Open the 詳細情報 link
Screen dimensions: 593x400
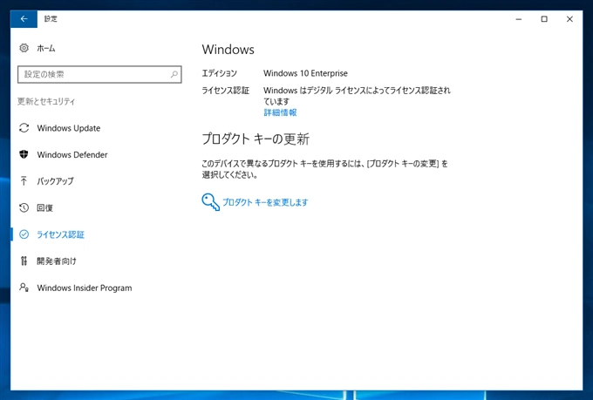[x=280, y=112]
